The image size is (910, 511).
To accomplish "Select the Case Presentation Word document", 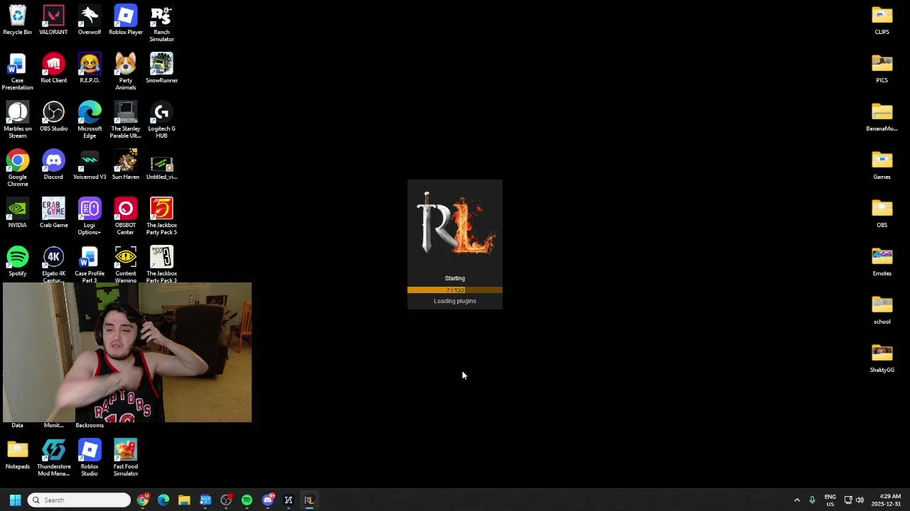I will point(17,72).
